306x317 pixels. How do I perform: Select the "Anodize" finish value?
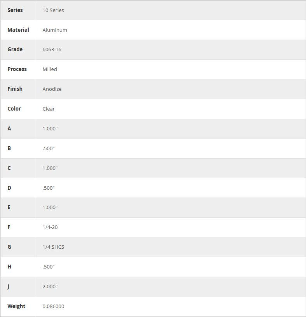tap(52, 89)
